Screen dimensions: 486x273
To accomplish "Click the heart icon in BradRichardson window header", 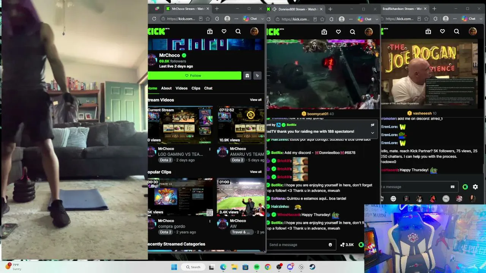I will click(442, 31).
